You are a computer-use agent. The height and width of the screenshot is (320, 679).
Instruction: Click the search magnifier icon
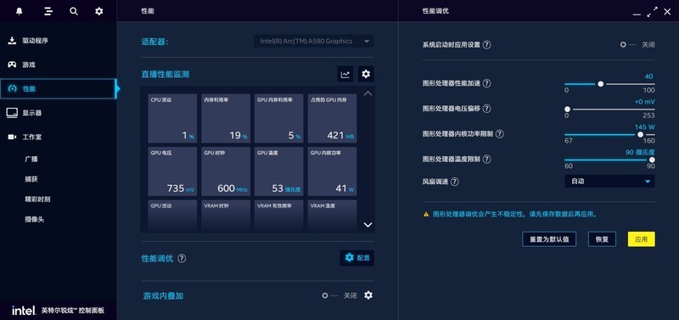[x=74, y=11]
